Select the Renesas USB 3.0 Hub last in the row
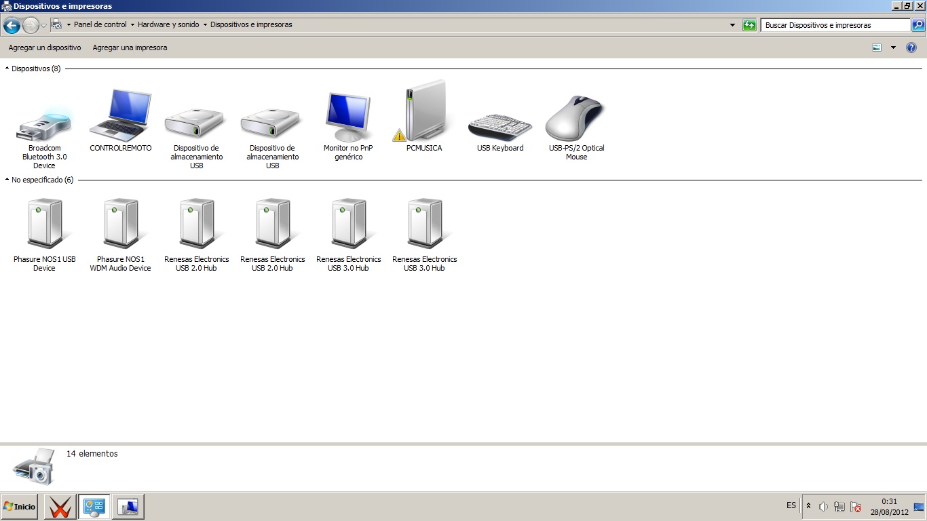This screenshot has height=521, width=927. tap(425, 224)
